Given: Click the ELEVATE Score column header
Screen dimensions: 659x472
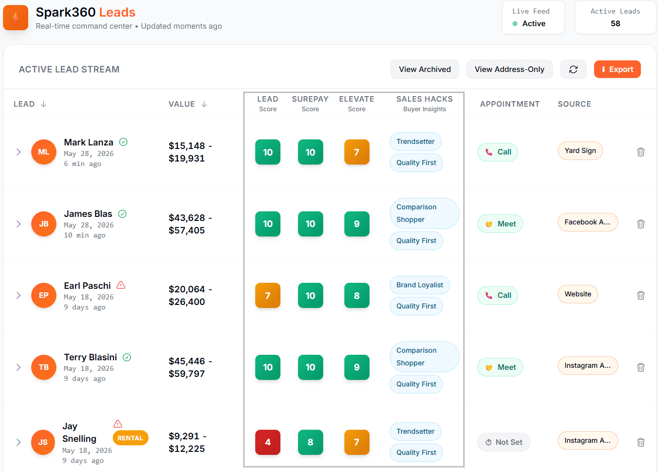Looking at the screenshot, I should [x=356, y=104].
